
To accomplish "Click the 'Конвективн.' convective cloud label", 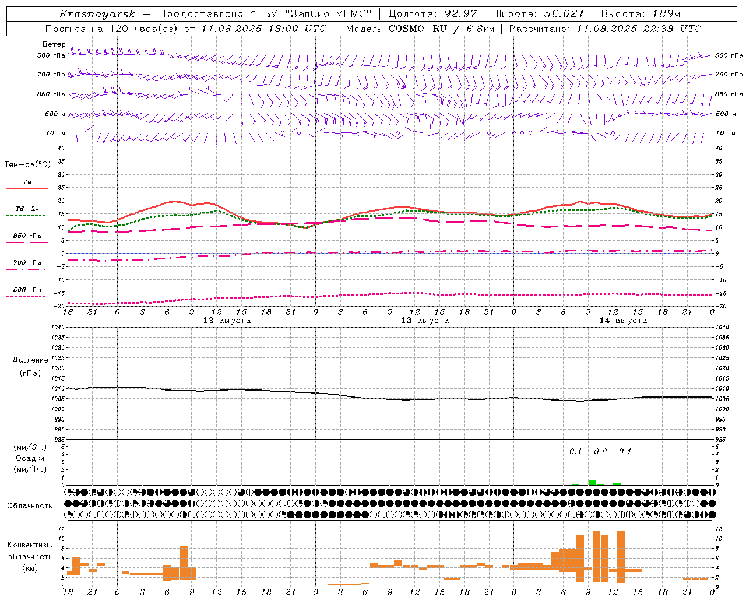I will point(30,545).
